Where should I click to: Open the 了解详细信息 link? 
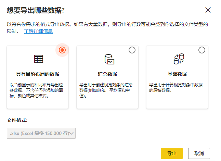(x=38, y=32)
